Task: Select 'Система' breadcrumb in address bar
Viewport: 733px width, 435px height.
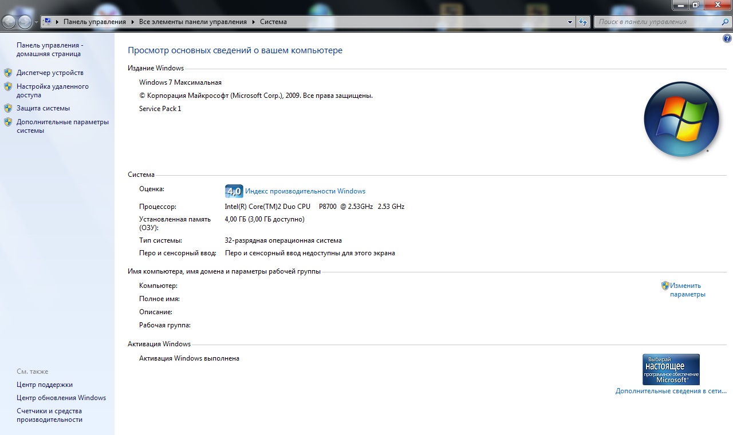Action: [273, 22]
